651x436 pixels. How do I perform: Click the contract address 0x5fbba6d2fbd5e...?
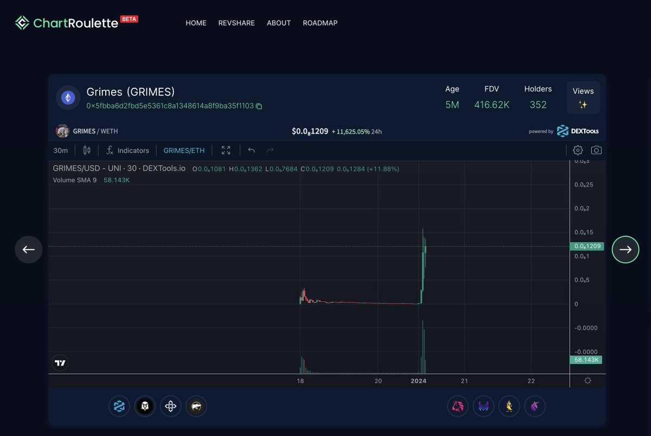pyautogui.click(x=170, y=106)
